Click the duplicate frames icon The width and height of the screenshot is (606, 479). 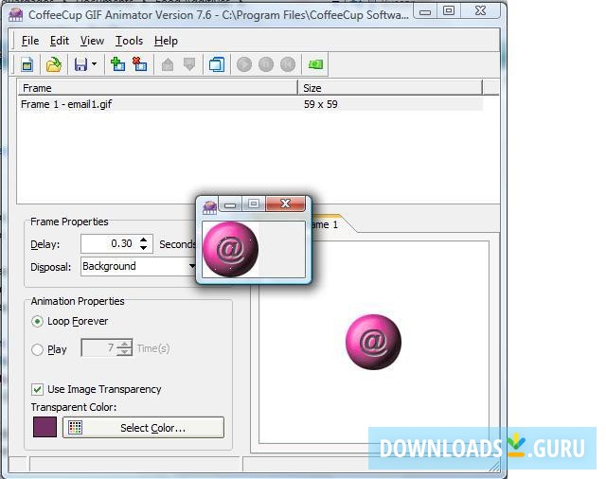(x=217, y=64)
